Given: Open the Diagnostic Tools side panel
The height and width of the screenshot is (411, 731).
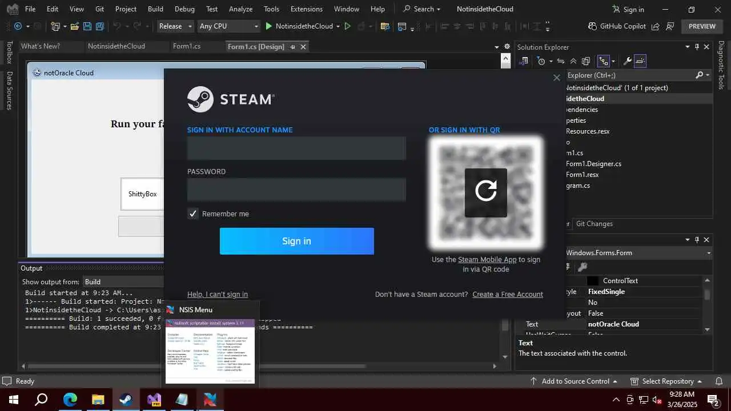Looking at the screenshot, I should click(721, 65).
